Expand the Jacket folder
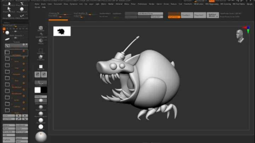The height and width of the screenshot is (143, 255). 7,97
